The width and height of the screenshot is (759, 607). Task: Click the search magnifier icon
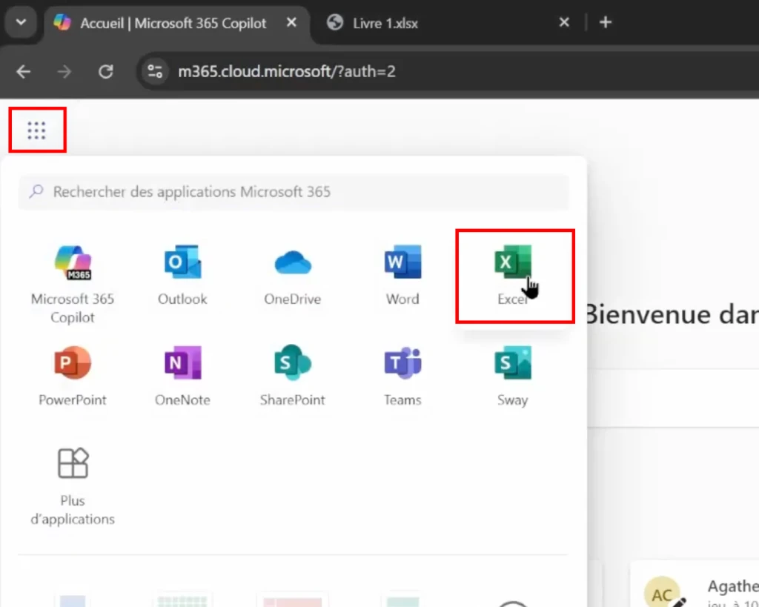click(36, 192)
